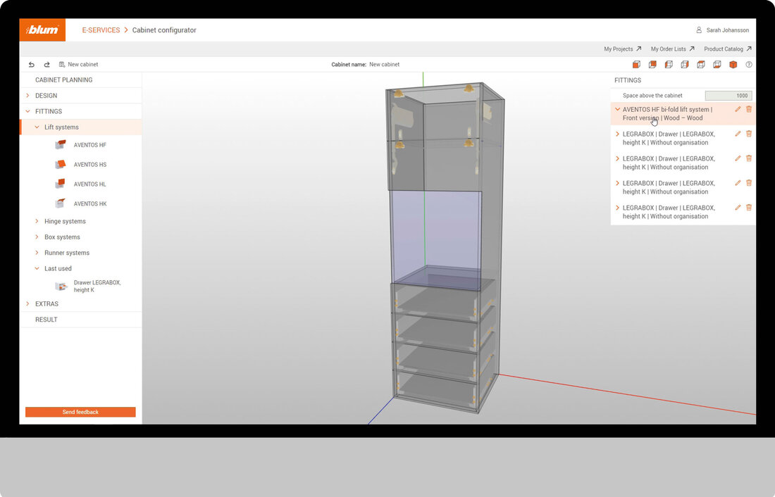Click AVENTOS HF label in lift systems list
The width and height of the screenshot is (775, 497).
(x=90, y=145)
